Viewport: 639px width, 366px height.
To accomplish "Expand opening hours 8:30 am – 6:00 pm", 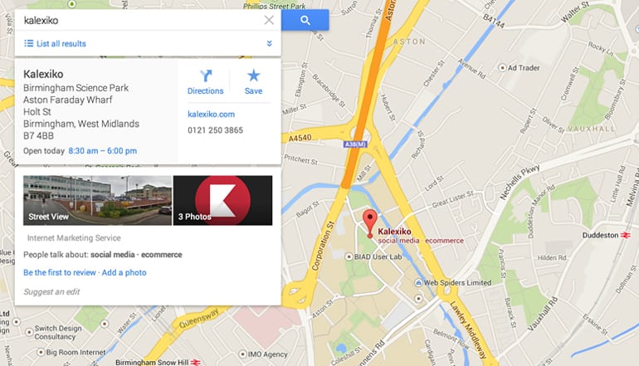I will pyautogui.click(x=103, y=151).
